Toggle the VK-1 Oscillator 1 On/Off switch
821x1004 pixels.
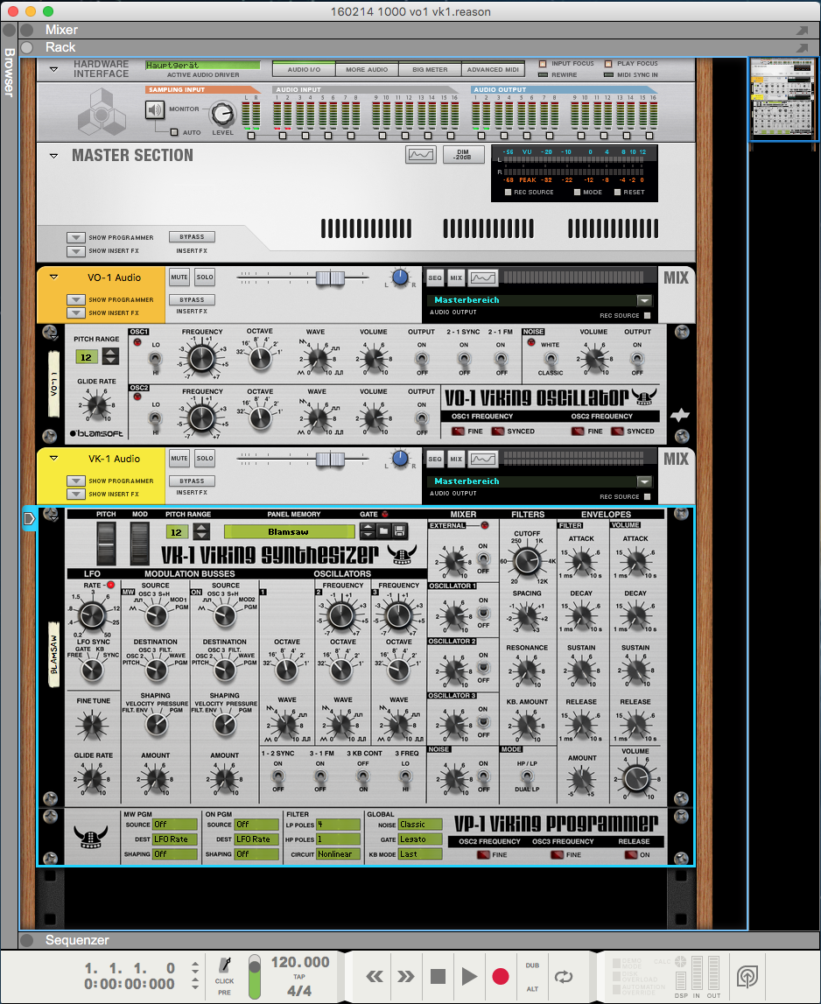tap(483, 614)
